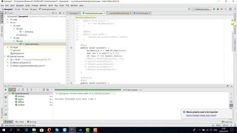Open test history import icon in Run toolbar
The width and height of the screenshot is (237, 133).
pyautogui.click(x=47, y=90)
